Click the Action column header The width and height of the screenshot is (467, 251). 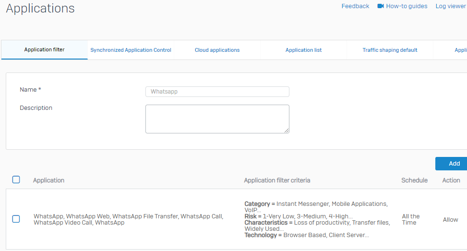tap(451, 180)
